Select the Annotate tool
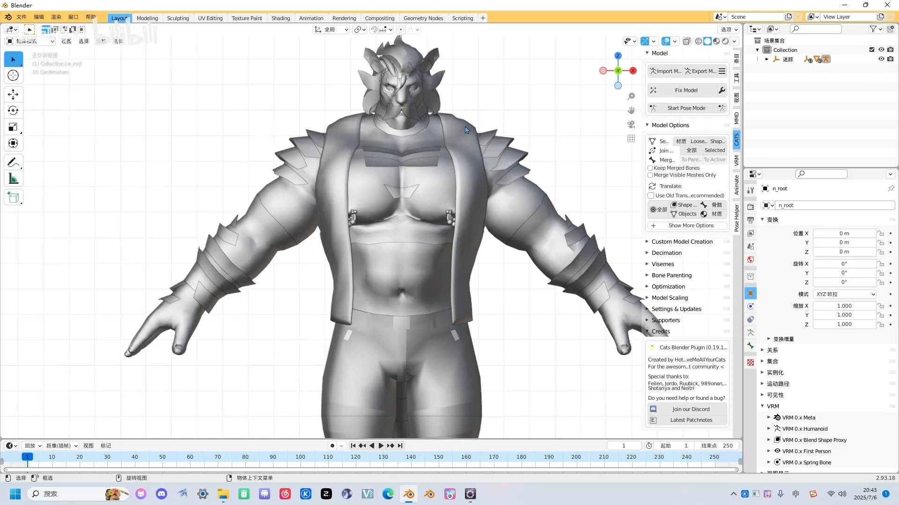The height and width of the screenshot is (505, 899). tap(13, 163)
